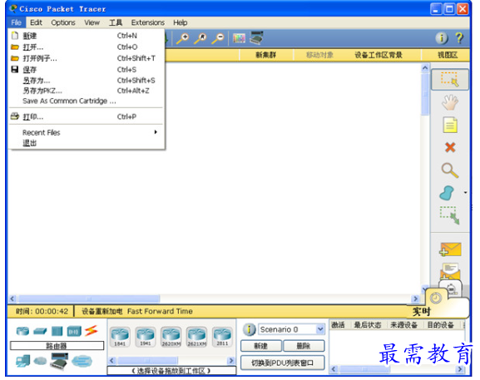
Task: Activate the Move Layout hand tool
Action: [x=450, y=102]
